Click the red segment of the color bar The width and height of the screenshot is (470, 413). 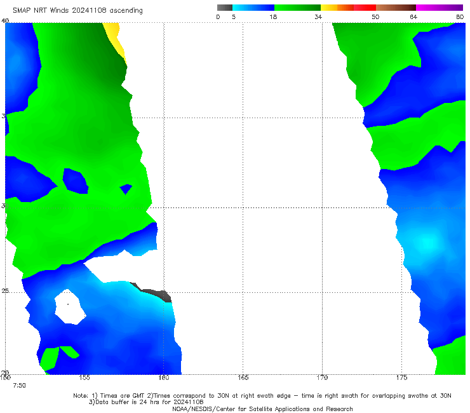(365, 8)
